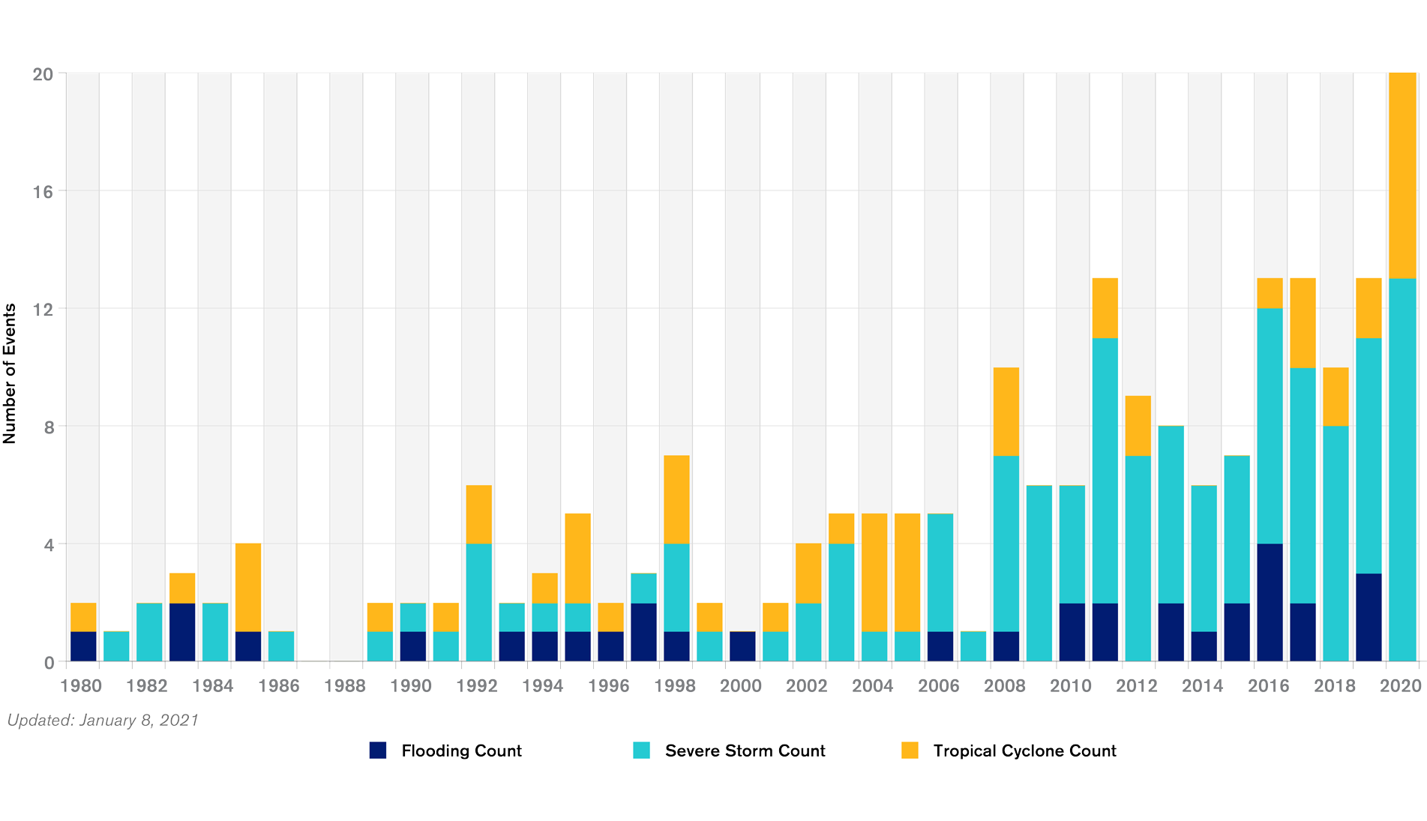
Task: Toggle the Tropical Cyclone Count legend label
Action: coord(1024,751)
